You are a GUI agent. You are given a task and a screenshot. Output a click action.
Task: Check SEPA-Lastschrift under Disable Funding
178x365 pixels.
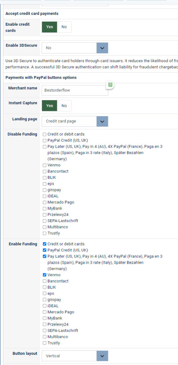44,221
